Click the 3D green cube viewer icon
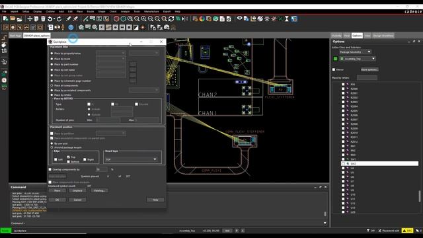 pos(215,19)
